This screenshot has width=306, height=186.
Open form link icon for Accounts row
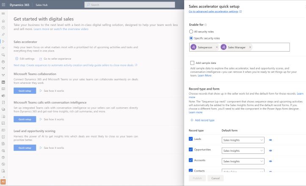(270, 161)
